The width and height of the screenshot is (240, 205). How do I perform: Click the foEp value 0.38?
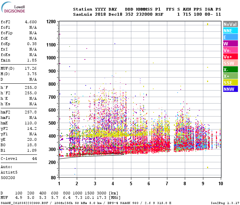[32, 44]
